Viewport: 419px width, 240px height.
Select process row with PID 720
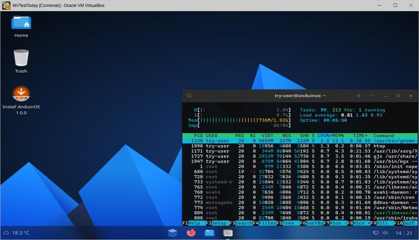[x=300, y=177]
